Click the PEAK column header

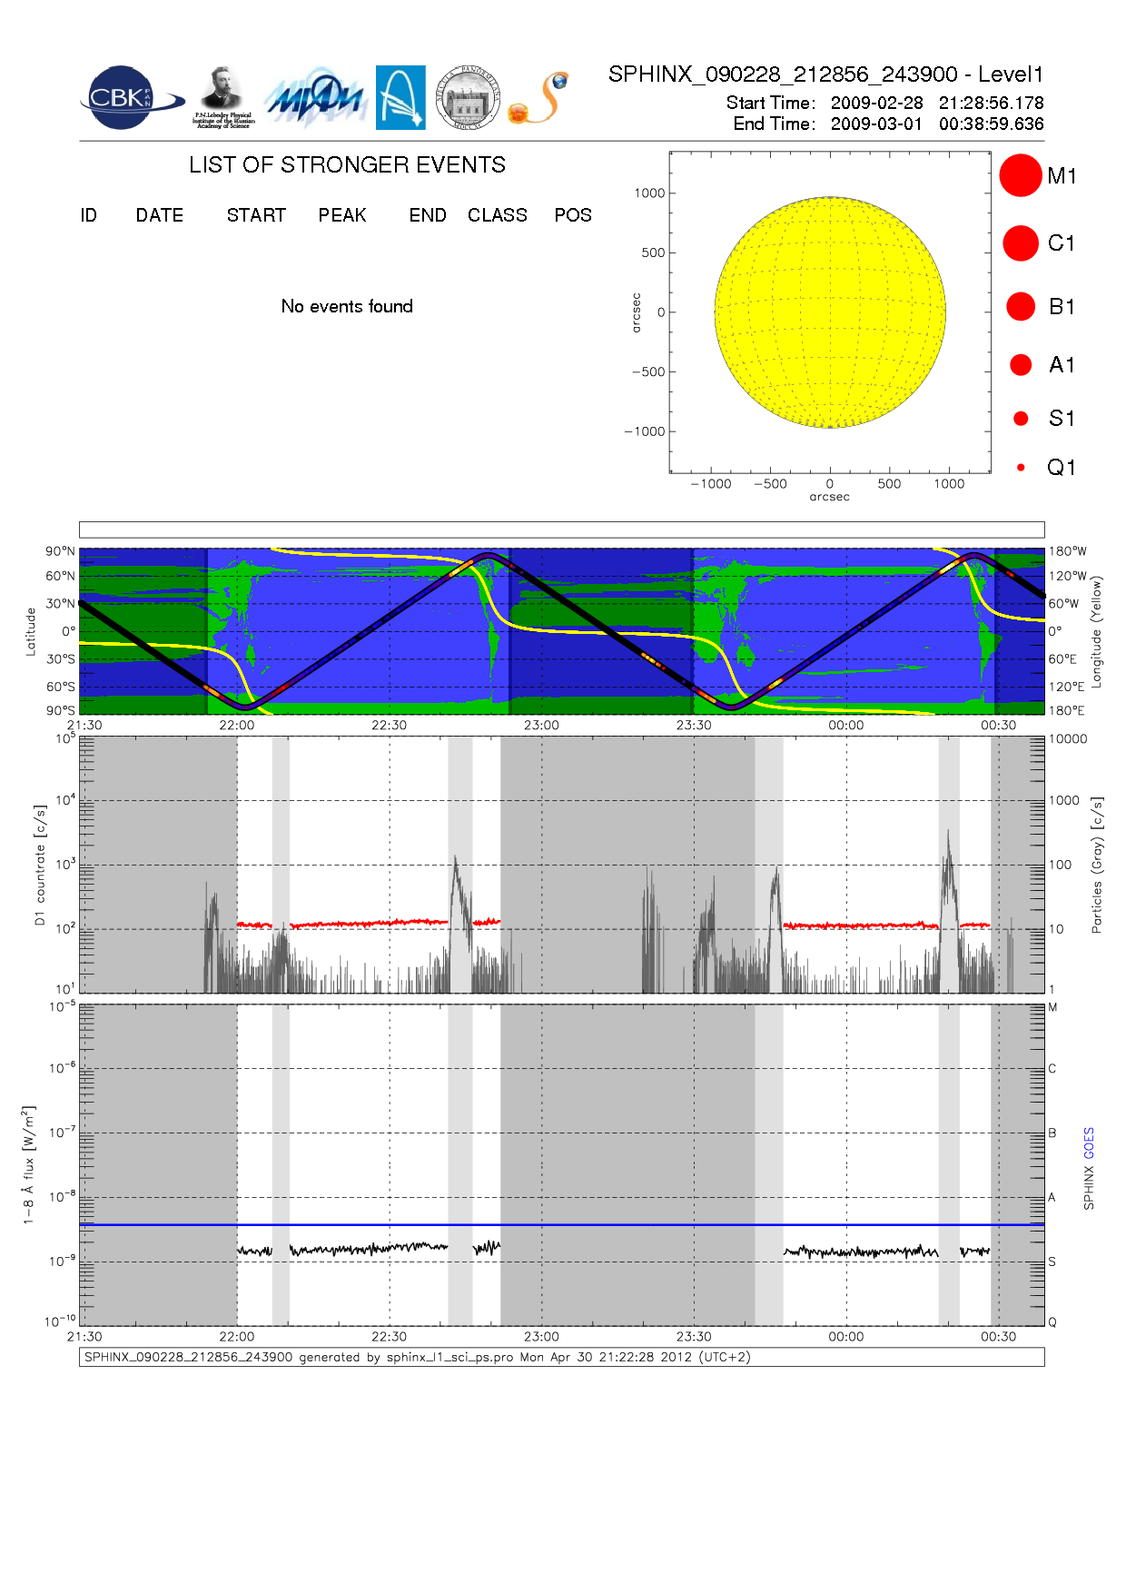coord(342,215)
